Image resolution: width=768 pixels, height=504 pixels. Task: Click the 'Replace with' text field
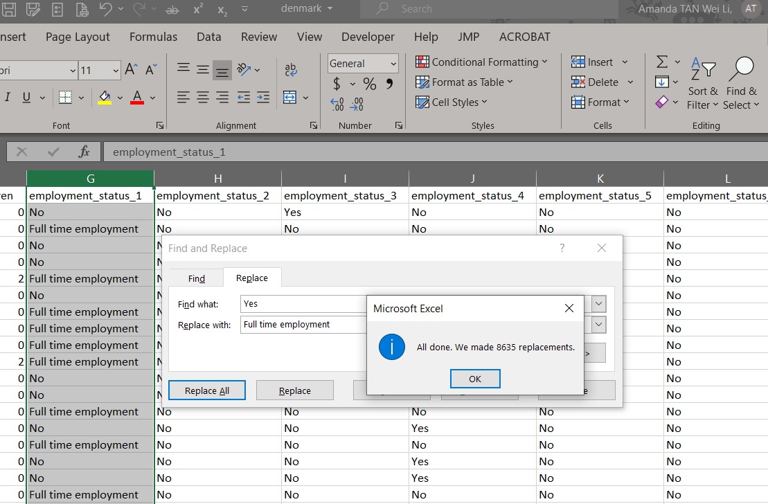click(304, 325)
